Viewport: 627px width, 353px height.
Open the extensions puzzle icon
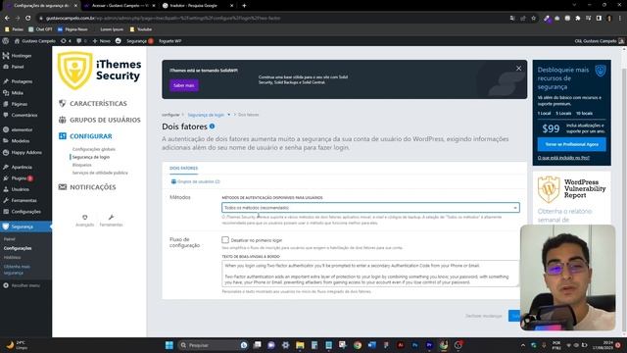coord(578,18)
